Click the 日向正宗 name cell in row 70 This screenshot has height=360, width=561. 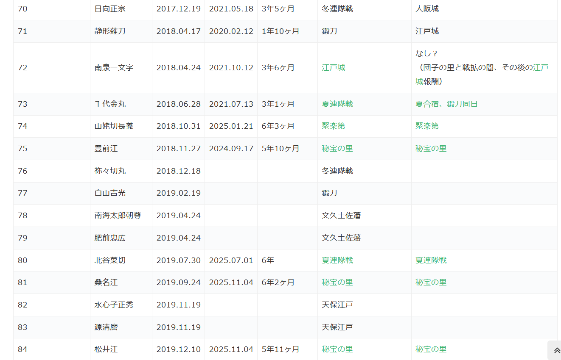pos(110,9)
